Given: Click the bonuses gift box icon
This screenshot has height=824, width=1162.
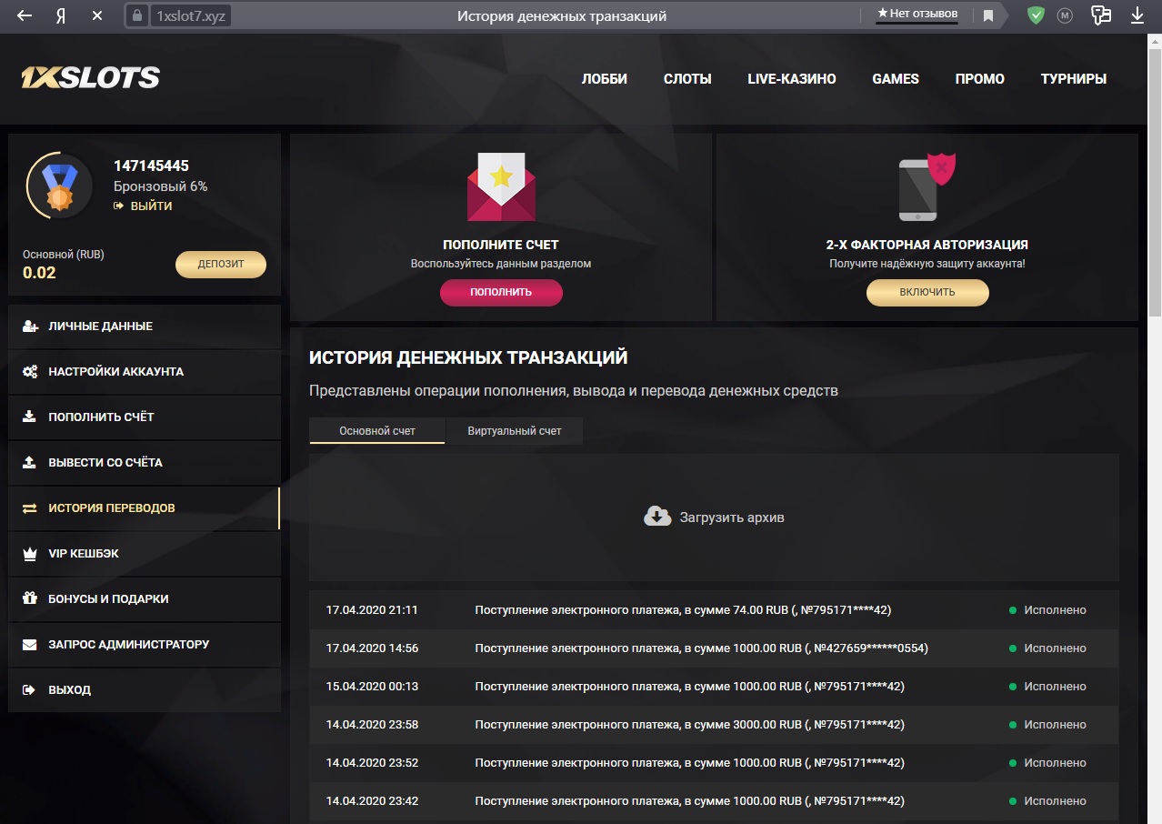Looking at the screenshot, I should (29, 598).
